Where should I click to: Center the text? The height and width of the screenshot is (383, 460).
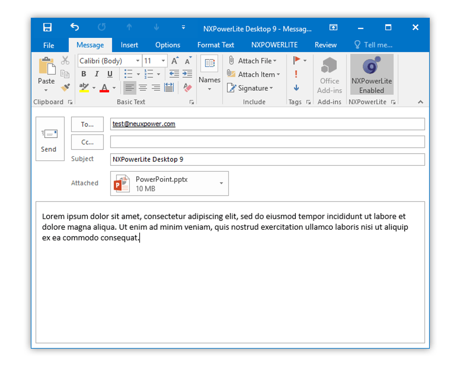143,87
